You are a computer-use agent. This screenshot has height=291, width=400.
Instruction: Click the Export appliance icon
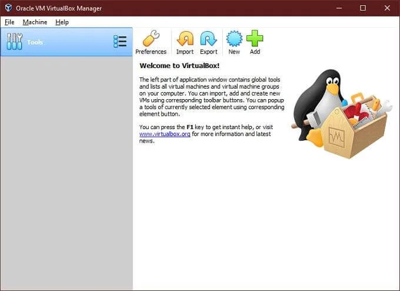(x=208, y=39)
